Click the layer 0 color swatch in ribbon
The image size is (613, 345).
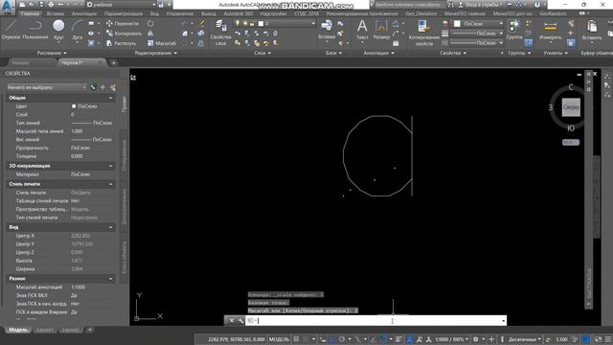point(261,23)
